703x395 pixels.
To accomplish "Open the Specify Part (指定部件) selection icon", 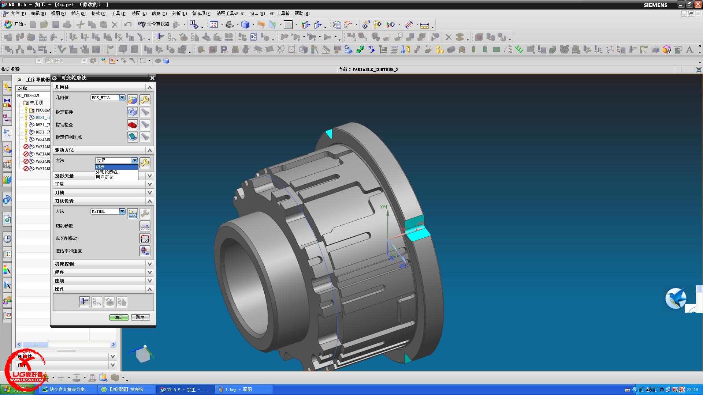I will (x=133, y=112).
